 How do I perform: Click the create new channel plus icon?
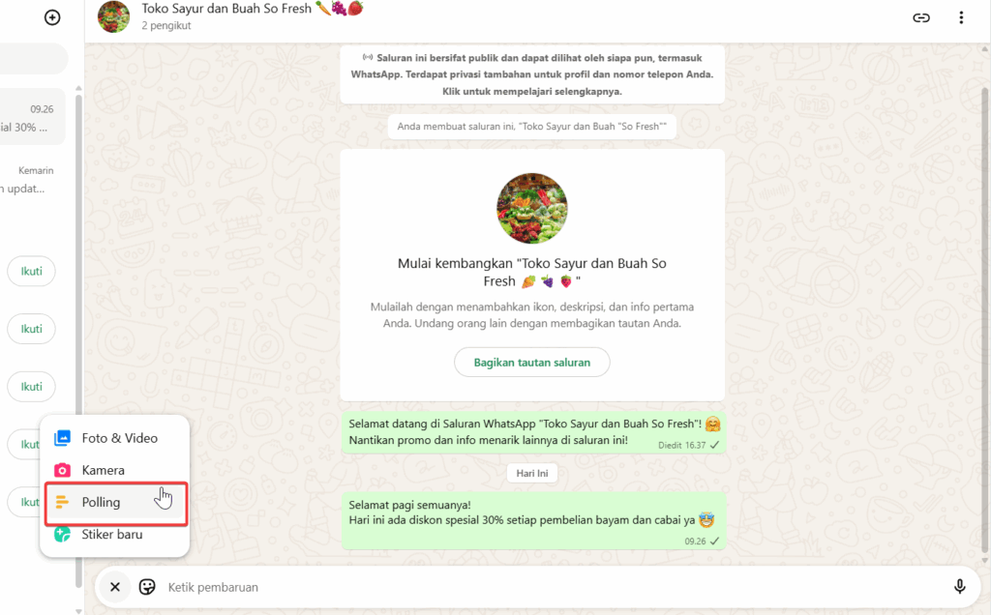click(x=52, y=17)
